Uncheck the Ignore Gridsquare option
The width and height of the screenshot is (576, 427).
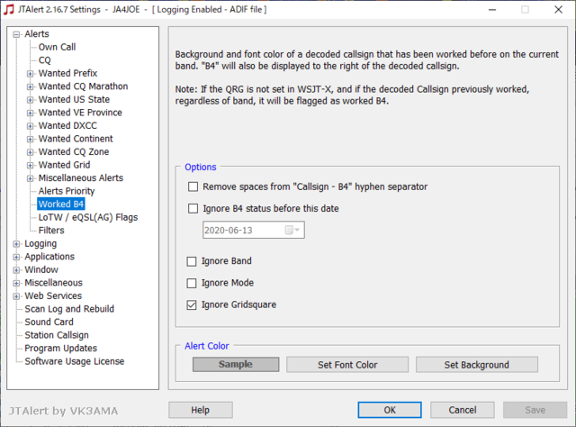coord(192,304)
